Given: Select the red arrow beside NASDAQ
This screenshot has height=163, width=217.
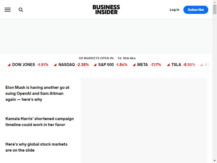Looking at the screenshot, I should 55,65.
